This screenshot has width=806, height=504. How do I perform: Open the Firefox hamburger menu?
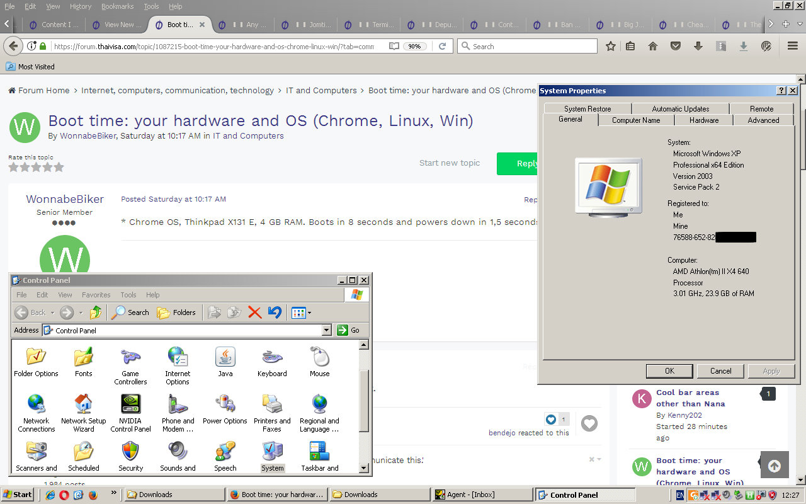[x=793, y=46]
